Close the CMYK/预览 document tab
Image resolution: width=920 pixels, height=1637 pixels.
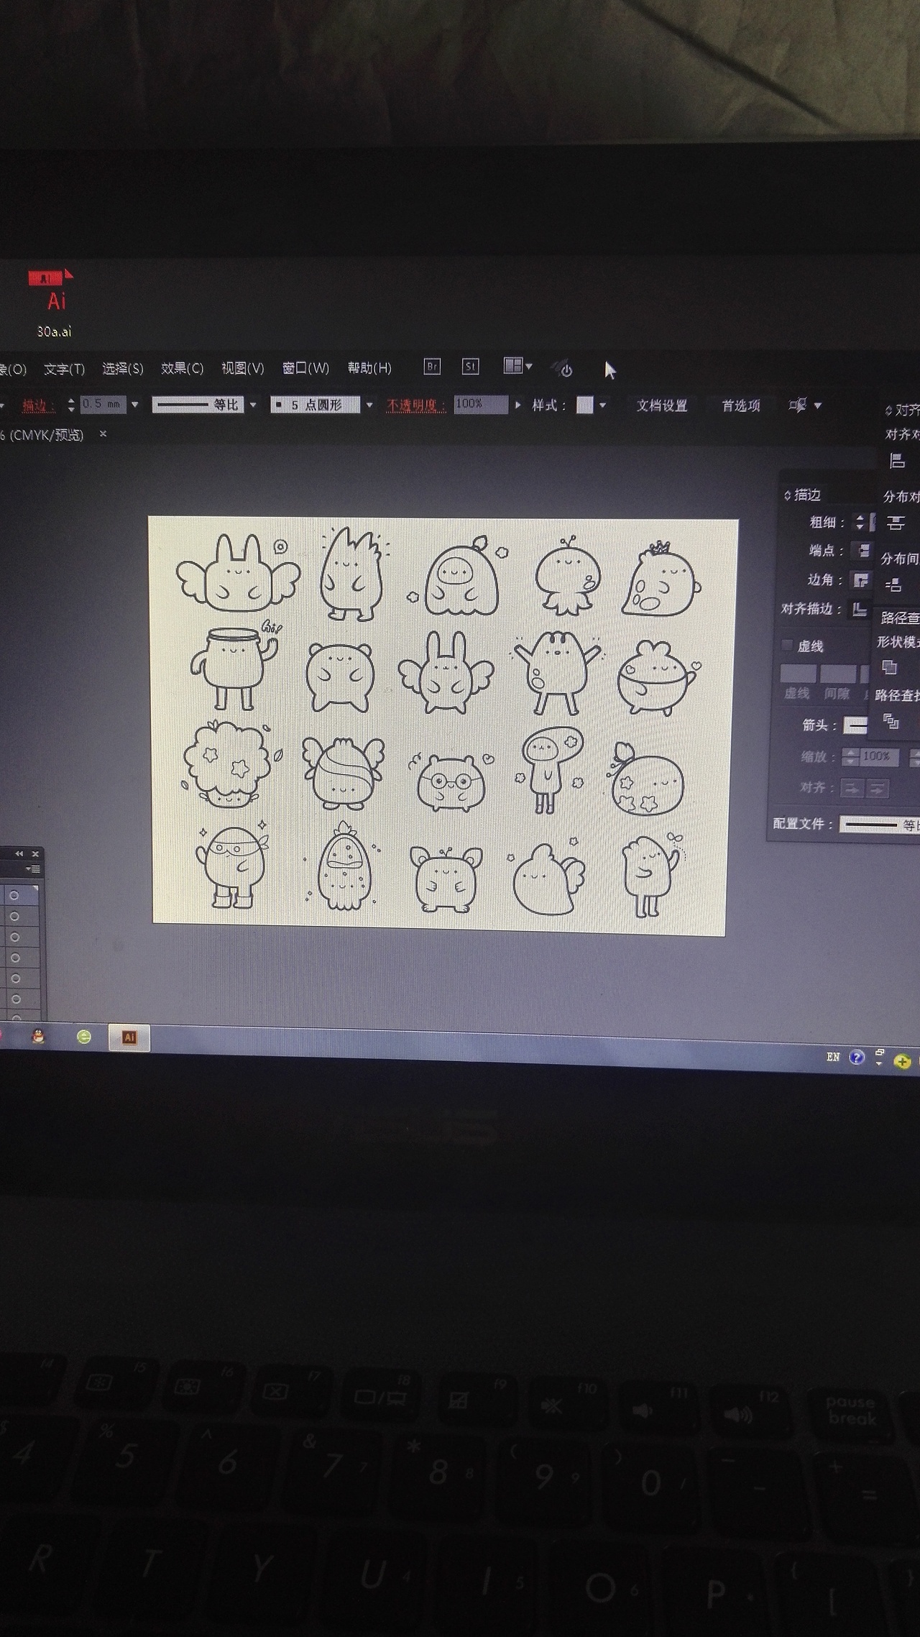click(103, 434)
